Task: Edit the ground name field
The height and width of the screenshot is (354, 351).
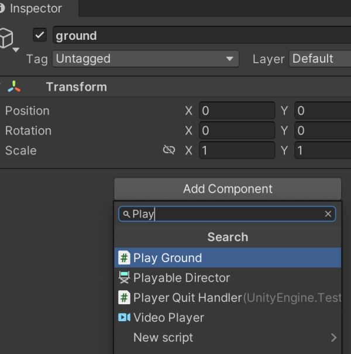Action: (202, 35)
